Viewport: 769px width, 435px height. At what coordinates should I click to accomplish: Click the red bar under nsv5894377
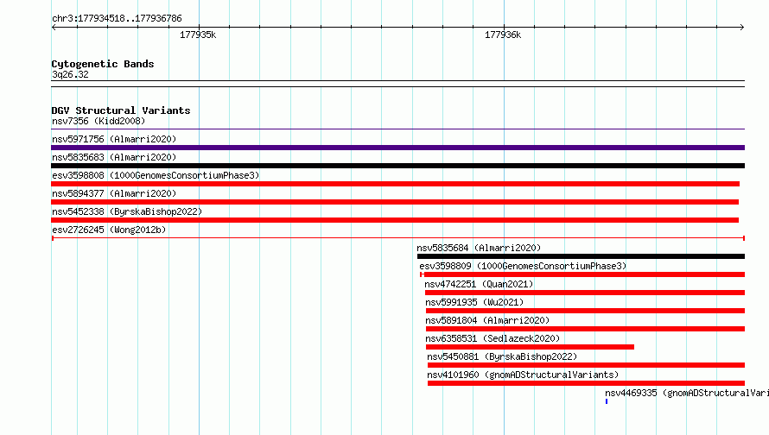[x=395, y=202]
